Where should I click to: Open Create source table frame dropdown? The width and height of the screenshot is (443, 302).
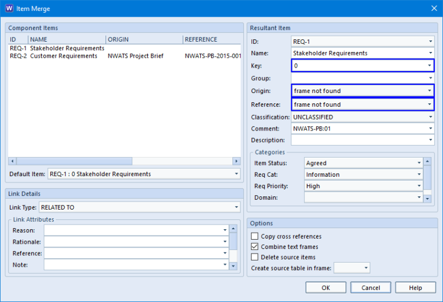pyautogui.click(x=366, y=268)
